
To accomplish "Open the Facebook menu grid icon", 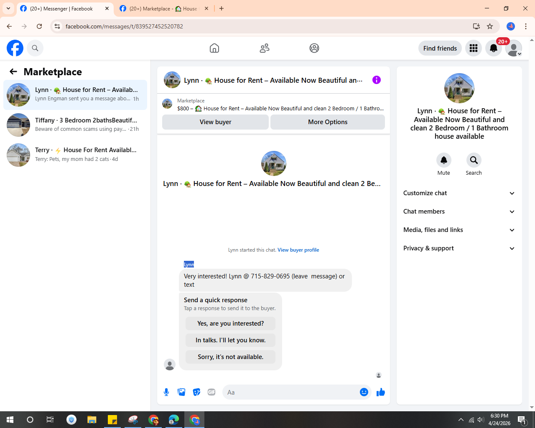I will (x=474, y=48).
